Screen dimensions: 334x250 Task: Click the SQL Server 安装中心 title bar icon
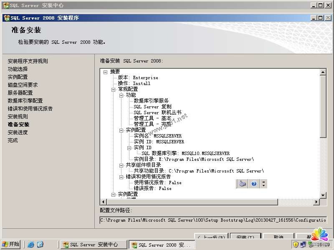6,5
